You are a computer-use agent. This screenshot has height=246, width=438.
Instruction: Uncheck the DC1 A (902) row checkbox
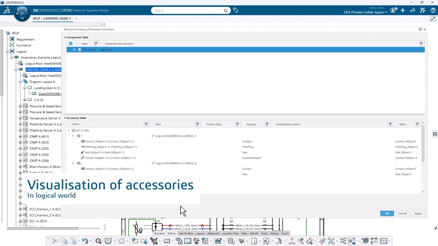pyautogui.click(x=74, y=50)
